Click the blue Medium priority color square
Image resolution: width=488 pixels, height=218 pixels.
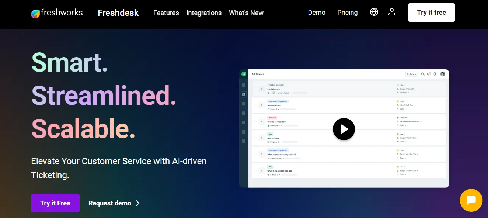pyautogui.click(x=397, y=118)
